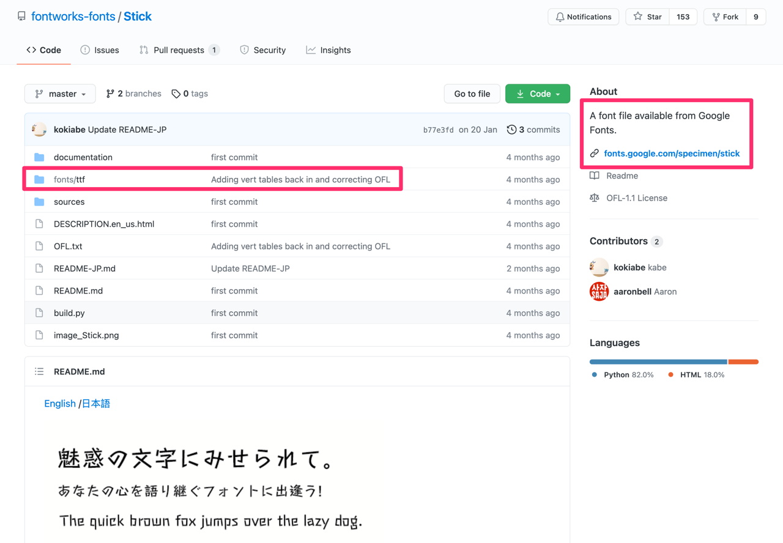Click the folder icon beside sources
Screen dimensions: 783x543
click(x=39, y=202)
